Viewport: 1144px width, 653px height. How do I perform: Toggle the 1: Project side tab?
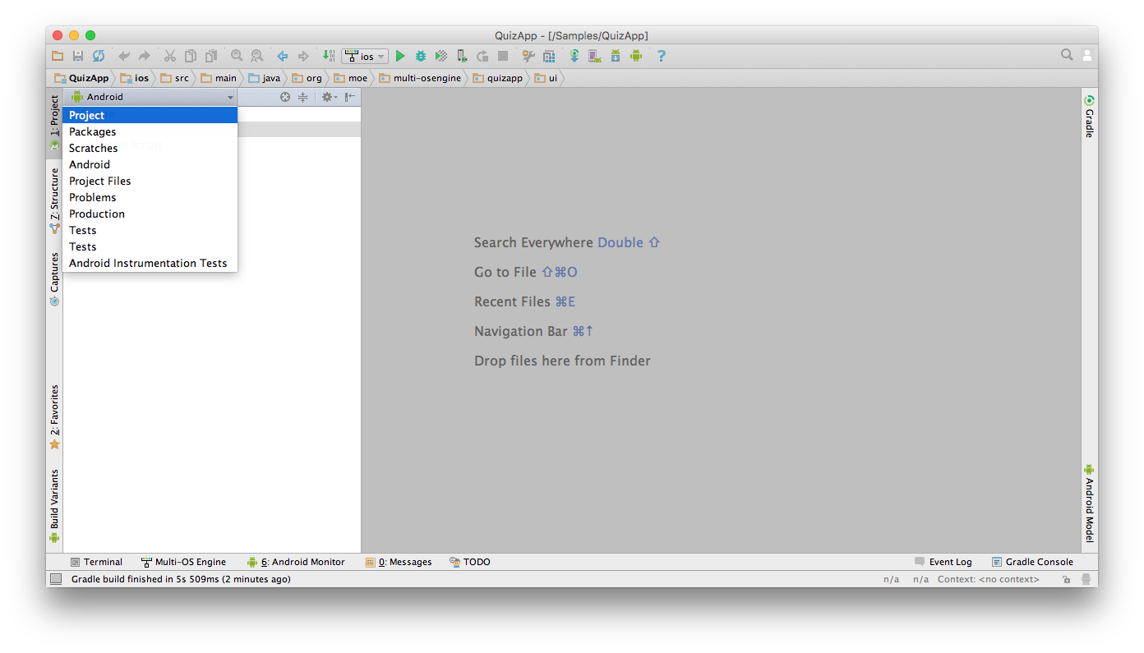point(54,123)
